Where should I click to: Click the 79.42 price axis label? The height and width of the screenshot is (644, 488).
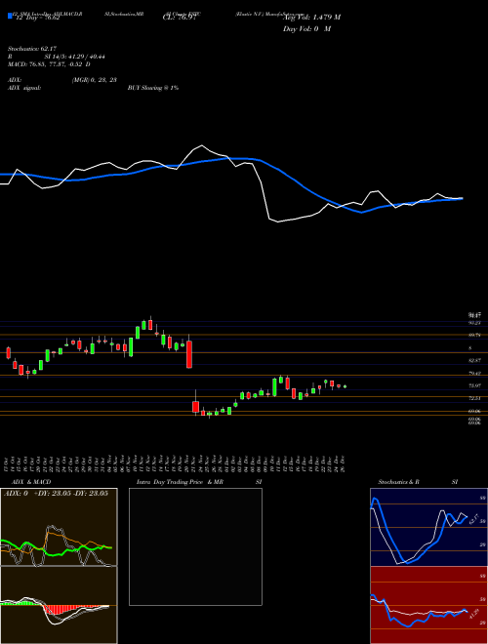point(475,373)
